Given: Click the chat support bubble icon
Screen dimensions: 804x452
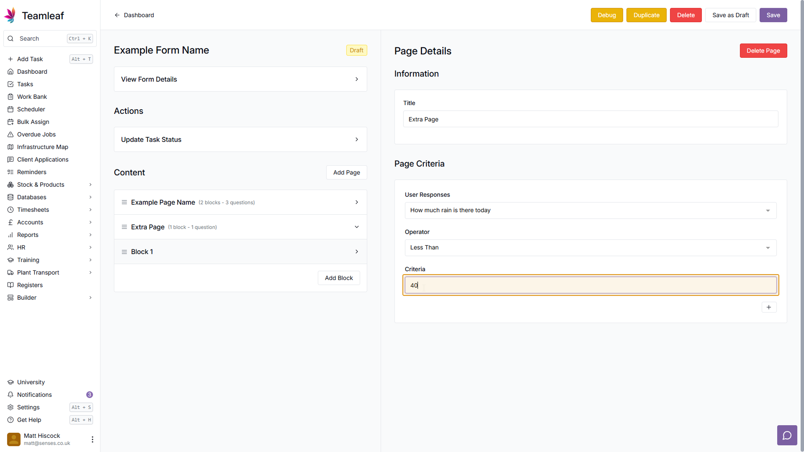Looking at the screenshot, I should point(787,435).
